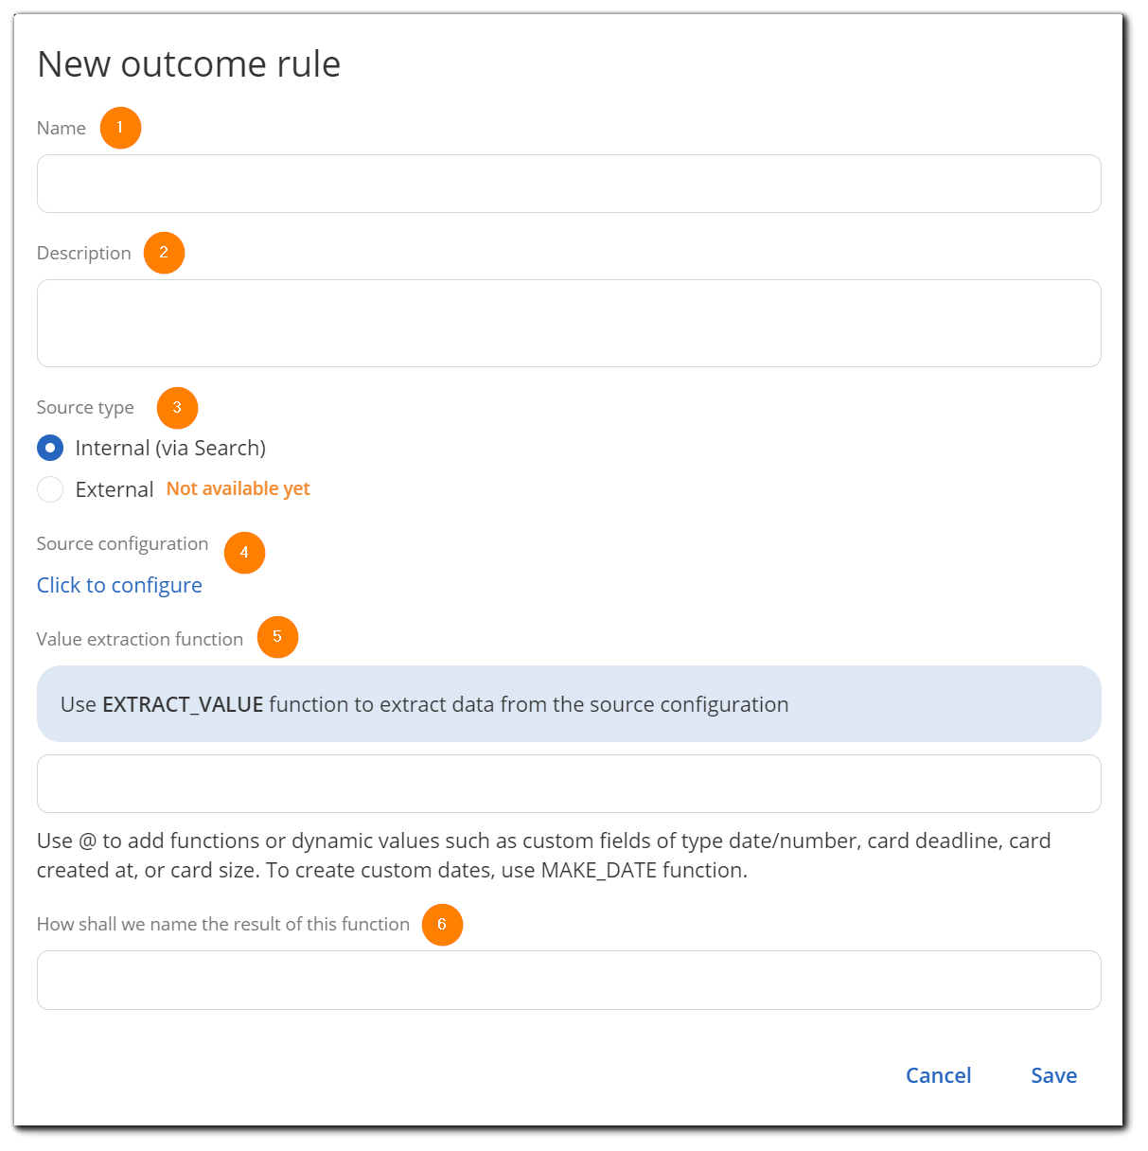Focus the Name input field
Screen dimensions: 1148x1151
click(x=569, y=184)
